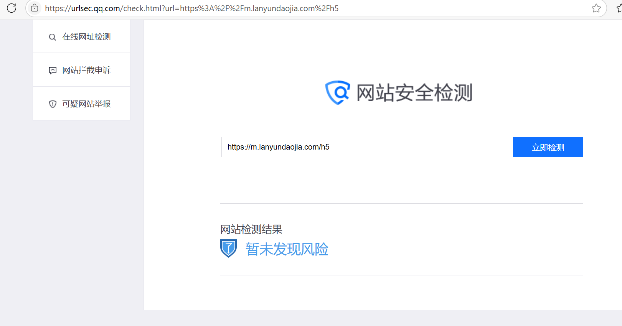Click the 网站安全检测 shield logo

tap(338, 92)
